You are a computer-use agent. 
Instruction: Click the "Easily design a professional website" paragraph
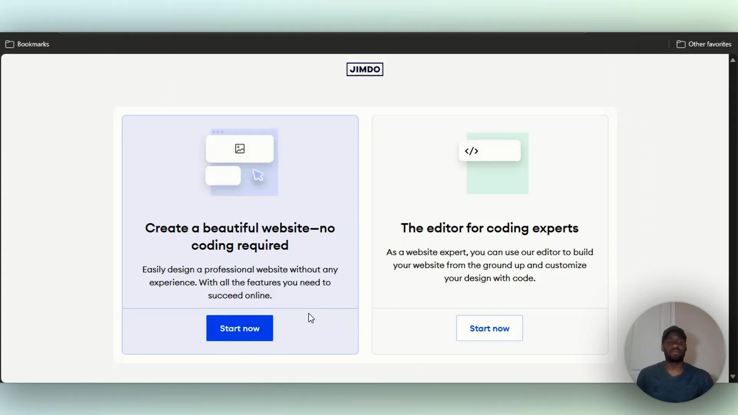(240, 282)
